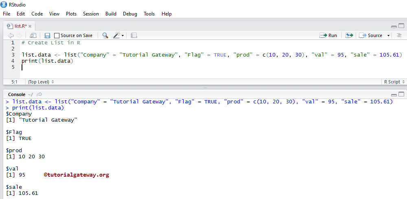Click the 5:1 cursor position indicator
The width and height of the screenshot is (407, 199).
[x=14, y=82]
